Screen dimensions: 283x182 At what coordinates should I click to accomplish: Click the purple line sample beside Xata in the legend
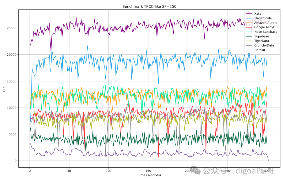point(249,14)
